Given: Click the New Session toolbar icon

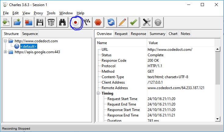Looking at the screenshot, I should [6, 22].
